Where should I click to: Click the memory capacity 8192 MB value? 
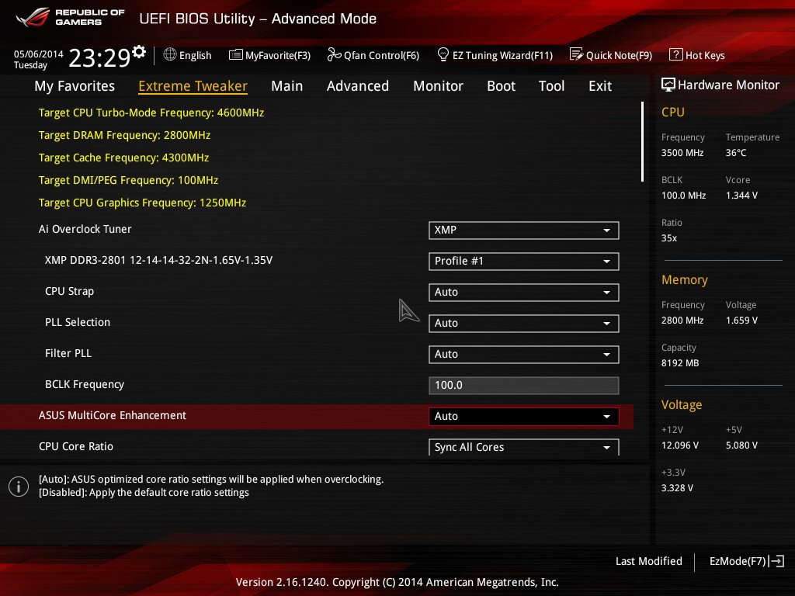[680, 363]
